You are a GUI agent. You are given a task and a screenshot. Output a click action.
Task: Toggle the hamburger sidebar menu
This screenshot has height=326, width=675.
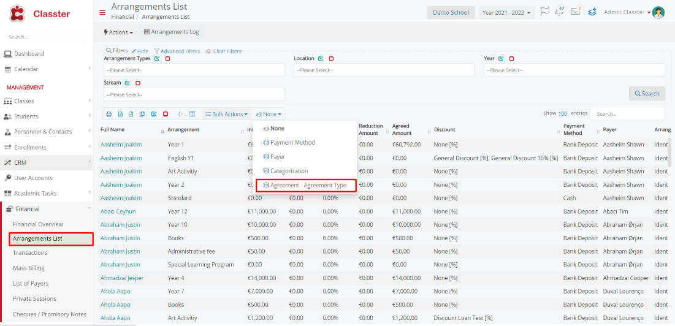102,12
